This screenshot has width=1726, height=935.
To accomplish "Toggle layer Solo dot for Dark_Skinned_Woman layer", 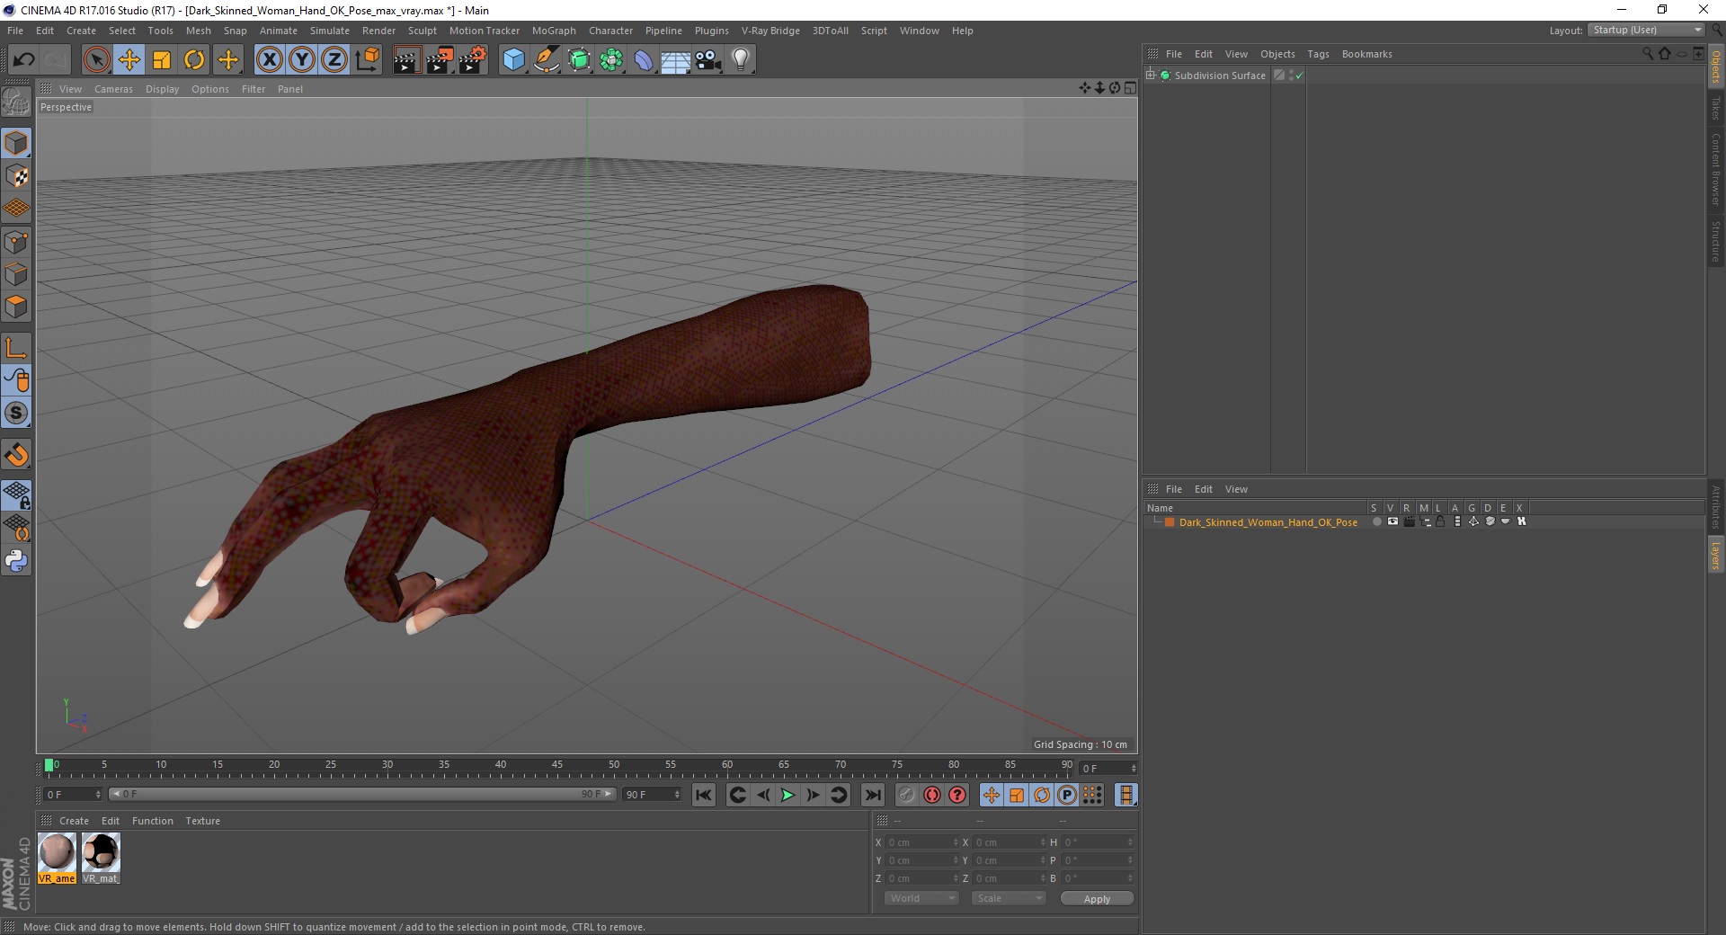I will click(x=1375, y=521).
